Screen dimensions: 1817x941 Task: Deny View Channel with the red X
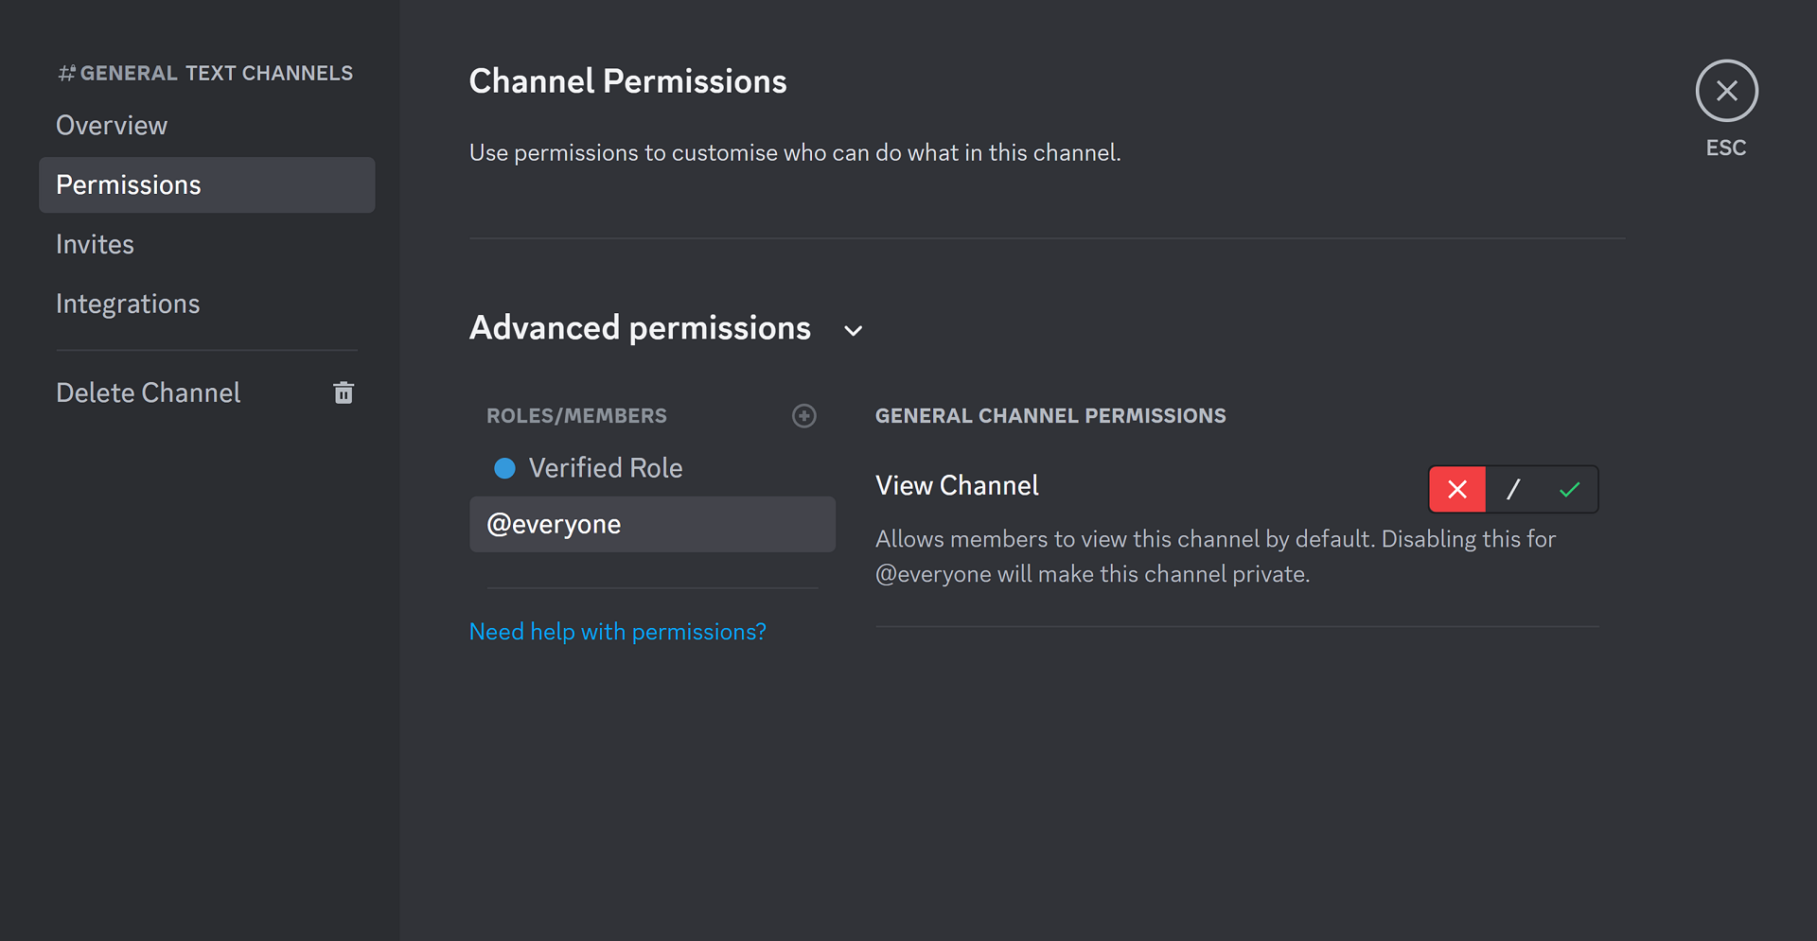pyautogui.click(x=1457, y=489)
